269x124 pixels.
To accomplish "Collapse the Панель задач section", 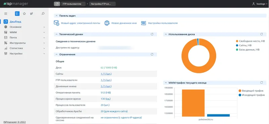I will coord(56,15).
